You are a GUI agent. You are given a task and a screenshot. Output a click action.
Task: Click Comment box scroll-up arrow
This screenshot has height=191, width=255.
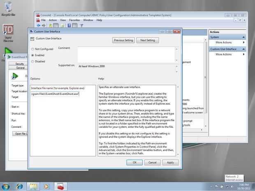pyautogui.click(x=176, y=49)
